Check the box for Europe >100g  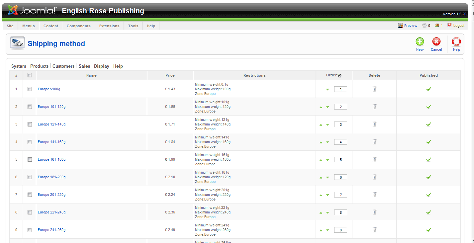pyautogui.click(x=30, y=89)
